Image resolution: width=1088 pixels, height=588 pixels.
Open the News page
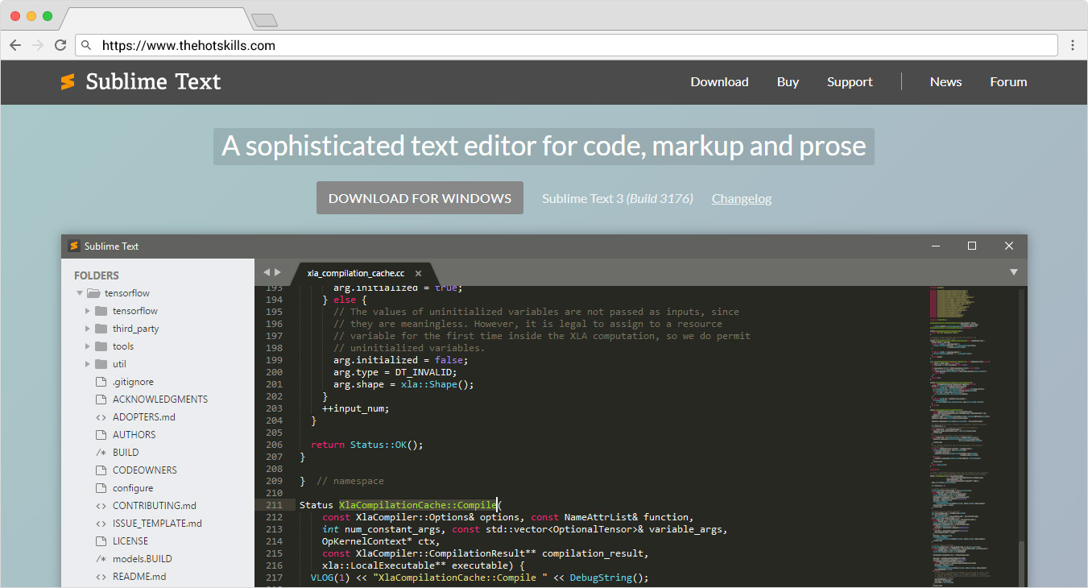945,82
